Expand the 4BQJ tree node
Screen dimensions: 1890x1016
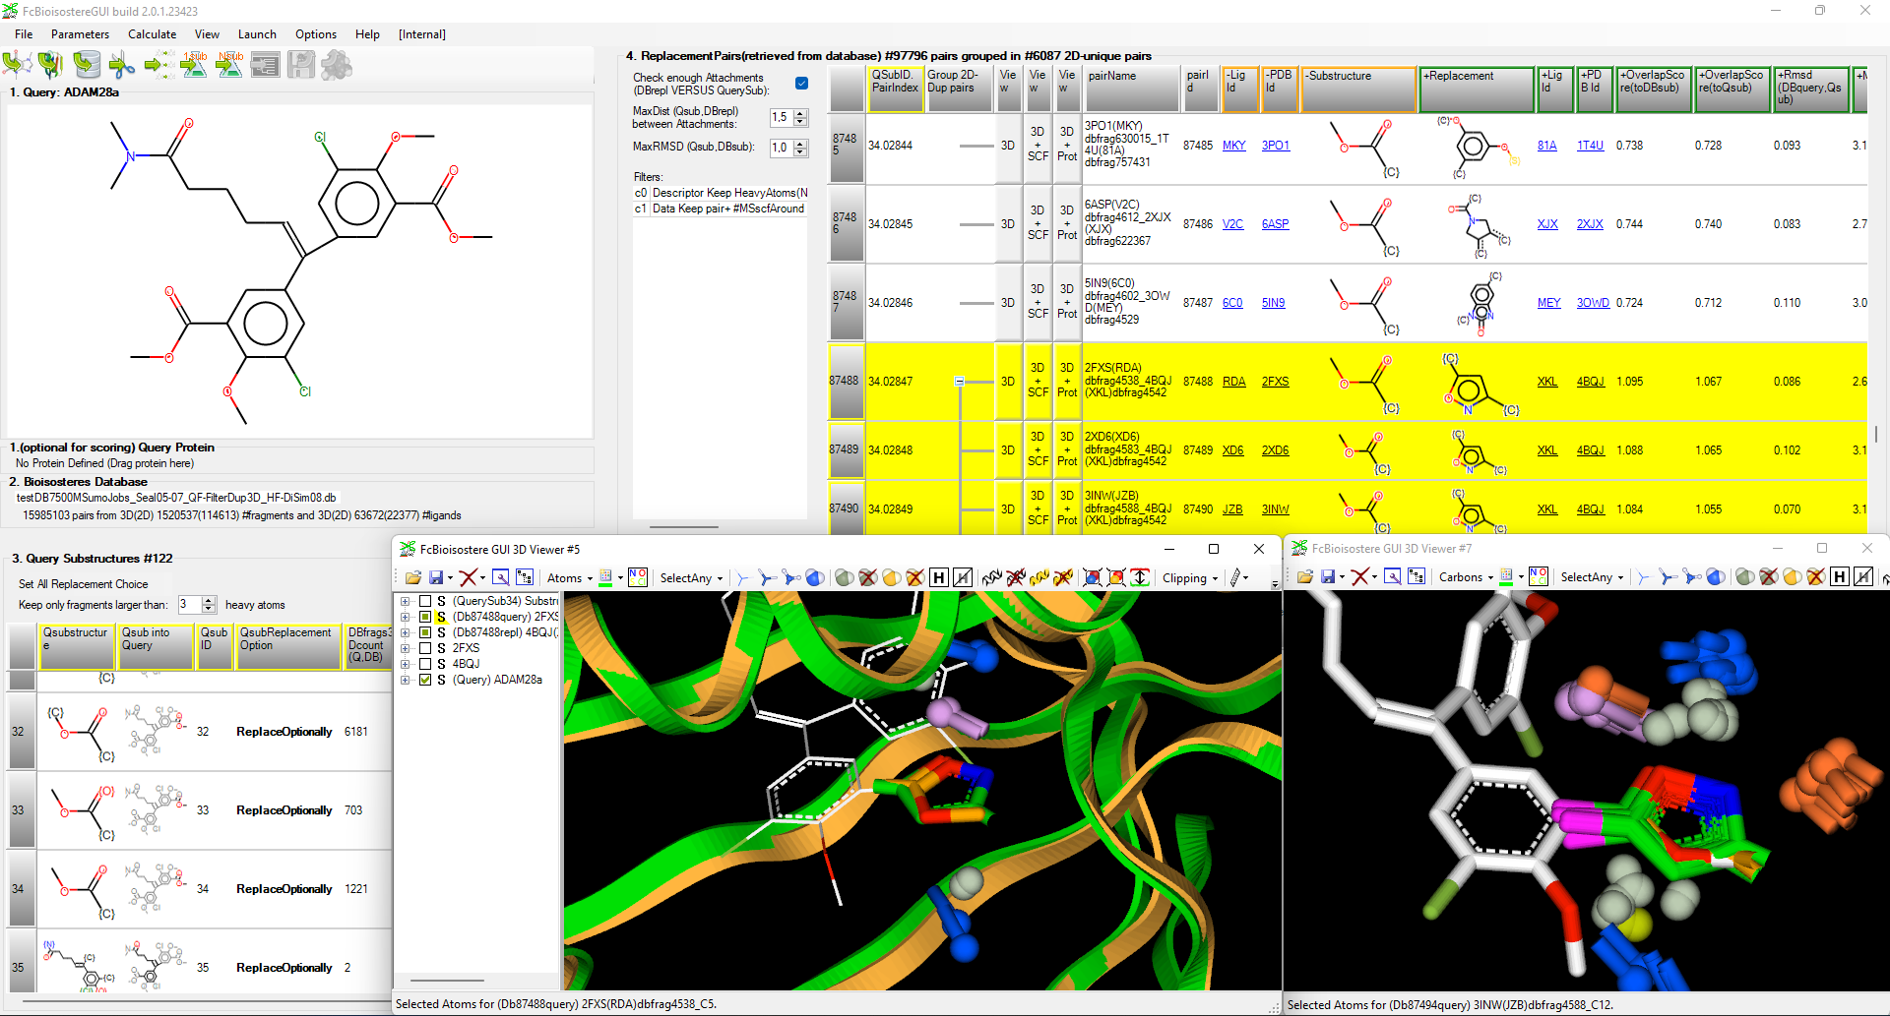click(x=405, y=664)
